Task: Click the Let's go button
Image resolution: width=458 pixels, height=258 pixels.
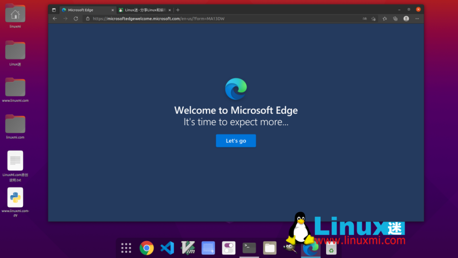Action: pyautogui.click(x=236, y=141)
